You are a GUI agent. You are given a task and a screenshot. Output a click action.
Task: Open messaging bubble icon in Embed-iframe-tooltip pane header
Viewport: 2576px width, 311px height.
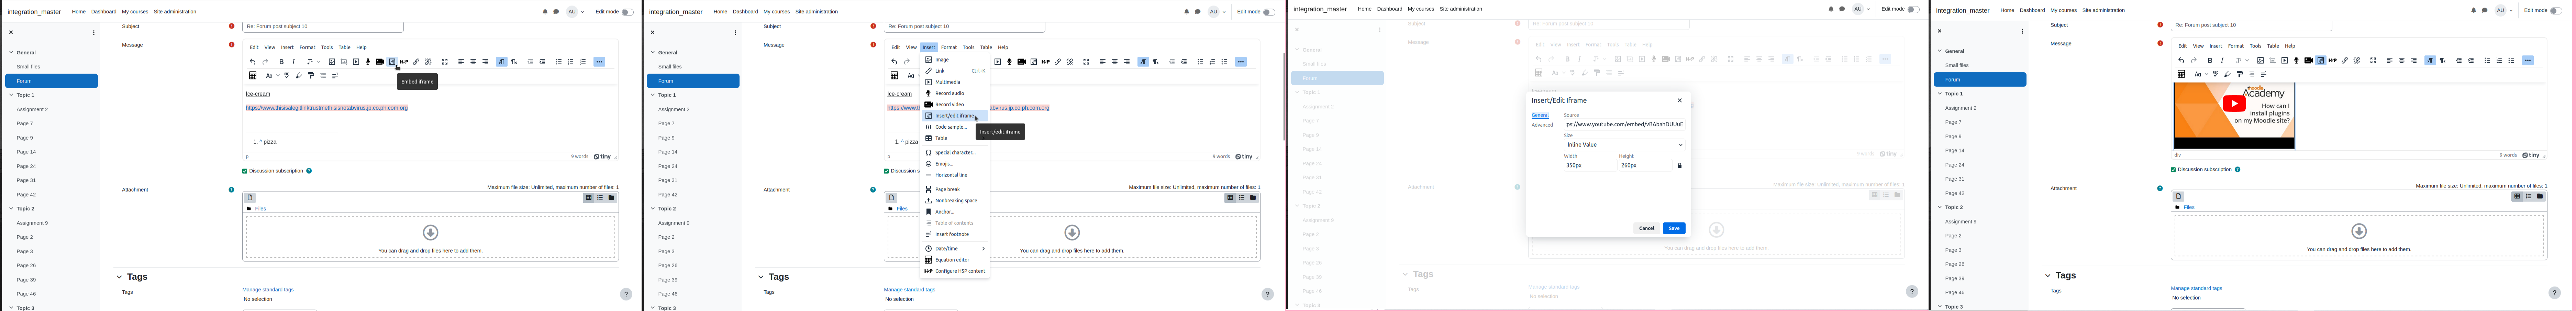point(556,12)
